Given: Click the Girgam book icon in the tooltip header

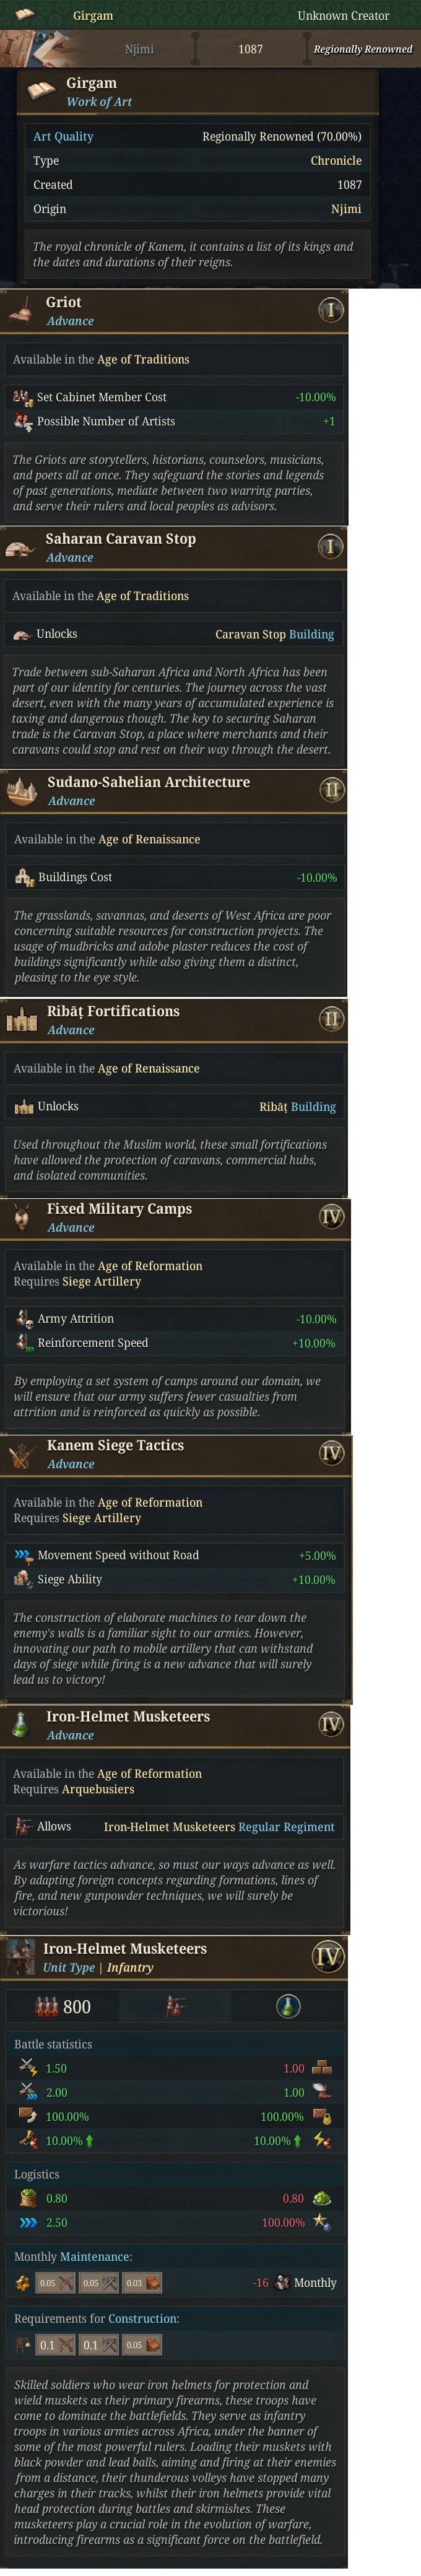Looking at the screenshot, I should pos(41,91).
